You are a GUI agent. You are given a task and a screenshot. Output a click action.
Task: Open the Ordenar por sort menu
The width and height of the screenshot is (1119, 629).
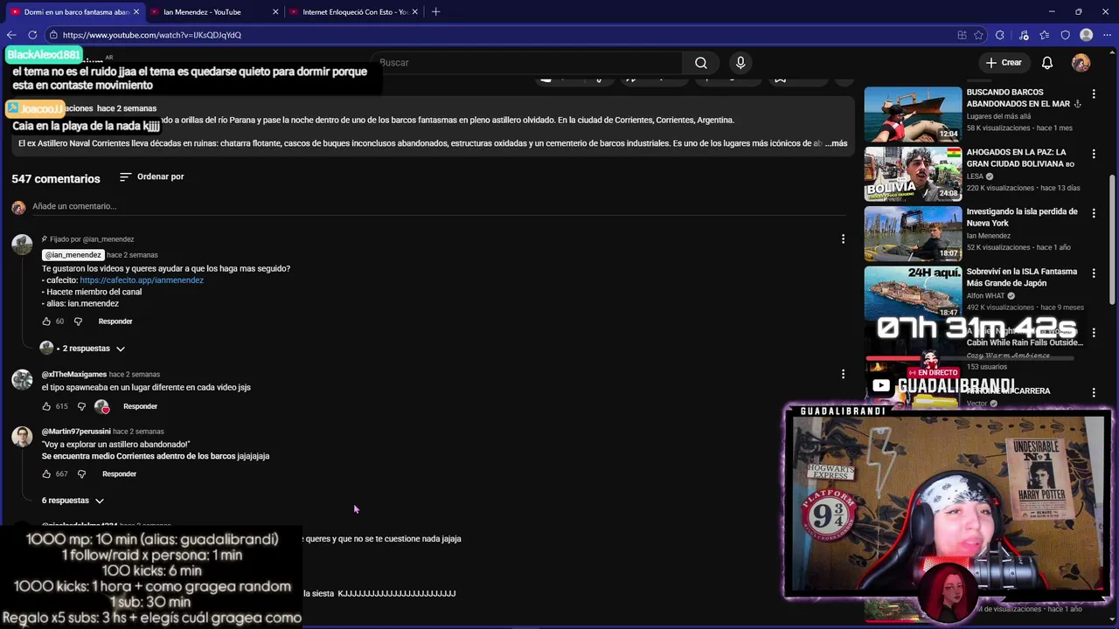click(151, 176)
